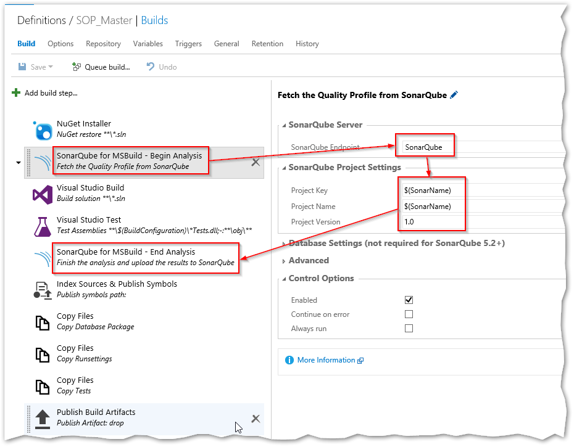Screen dimensions: 574x447
Task: Click the Project Version input field
Action: [481, 222]
